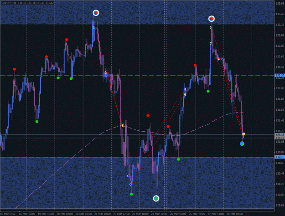Click the 19 Mar 10:00 time label
This screenshot has height=216, width=285.
click(46, 214)
